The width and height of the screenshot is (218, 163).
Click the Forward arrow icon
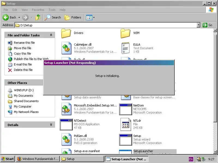(25, 17)
